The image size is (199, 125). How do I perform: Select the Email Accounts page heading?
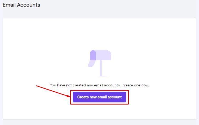click(x=21, y=5)
